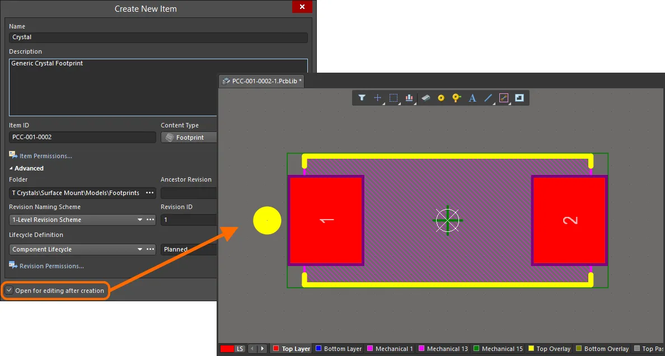Switch to the Top Layer tab
The height and width of the screenshot is (356, 665).
[x=292, y=349]
